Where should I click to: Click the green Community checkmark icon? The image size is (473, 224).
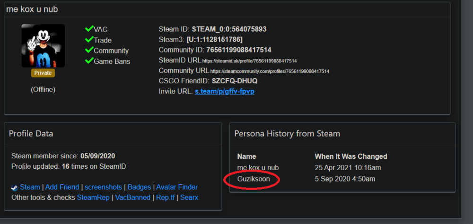89,50
